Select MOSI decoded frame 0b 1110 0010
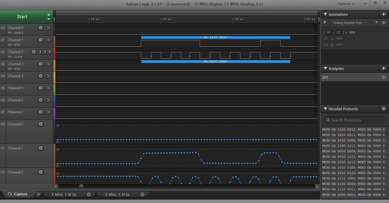The image size is (389, 203). pos(355,129)
